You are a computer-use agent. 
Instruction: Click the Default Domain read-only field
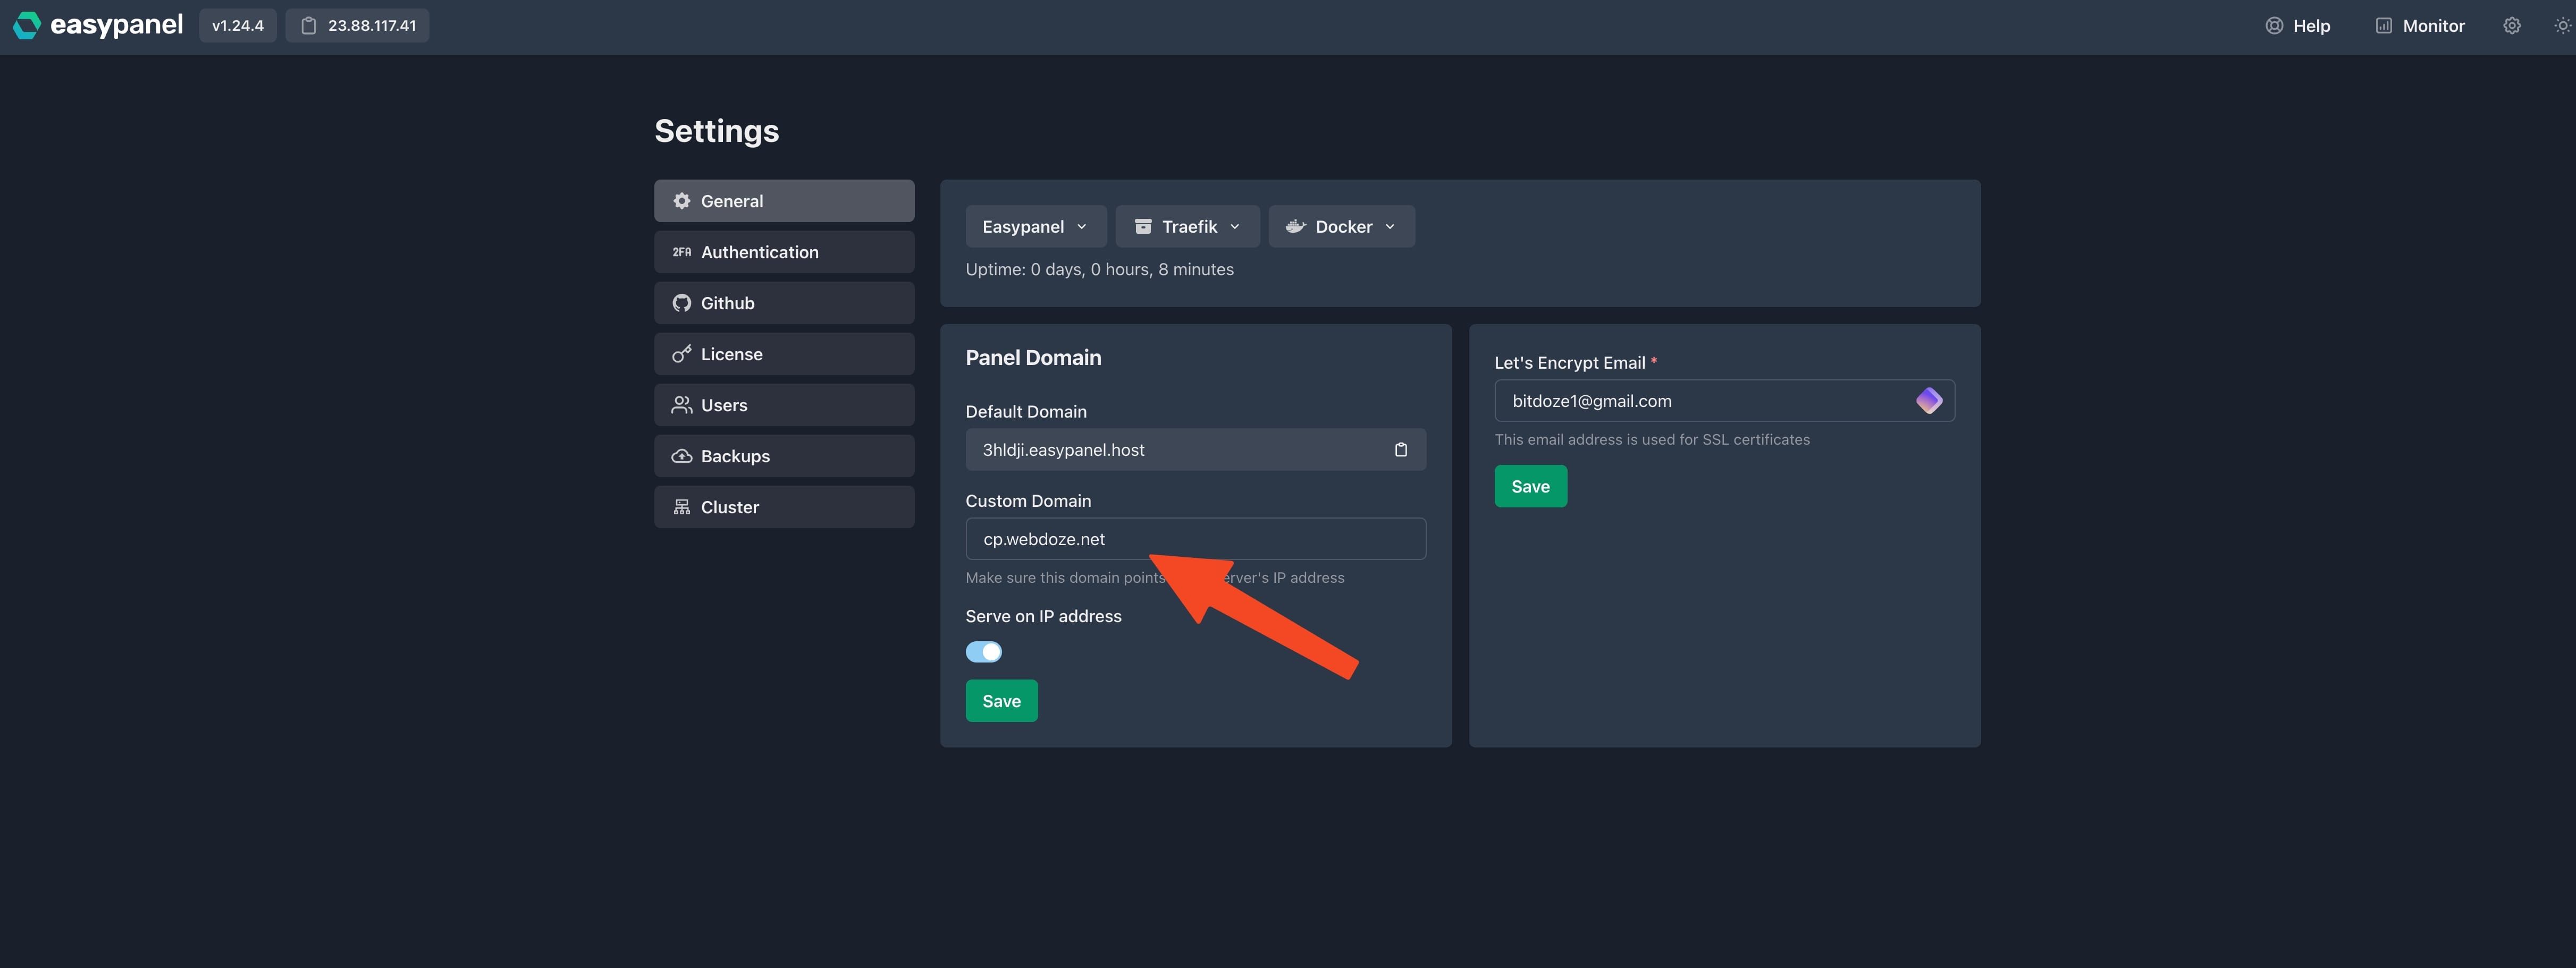1195,449
